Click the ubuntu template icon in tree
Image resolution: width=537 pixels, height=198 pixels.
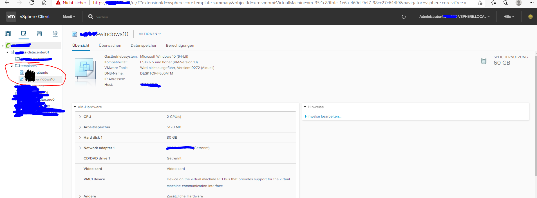point(22,72)
